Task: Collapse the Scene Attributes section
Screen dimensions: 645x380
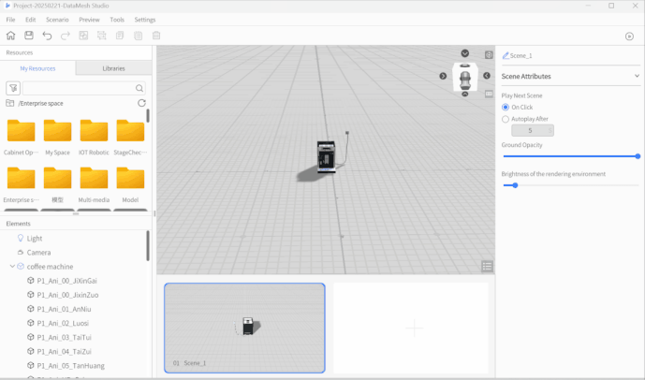Action: pyautogui.click(x=637, y=76)
